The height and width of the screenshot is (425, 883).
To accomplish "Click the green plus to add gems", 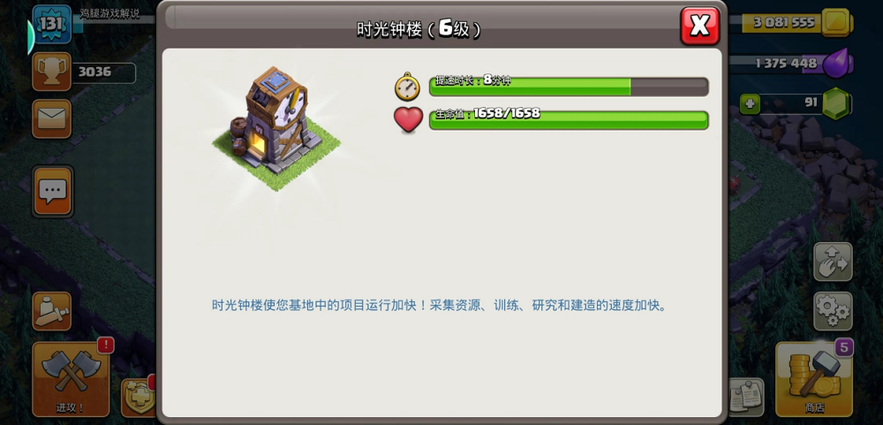I will pyautogui.click(x=750, y=103).
